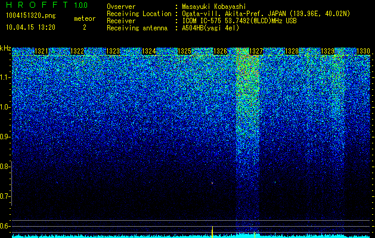375x238 pixels.
Task: Click the Ovserver label
Action: [x=121, y=7]
